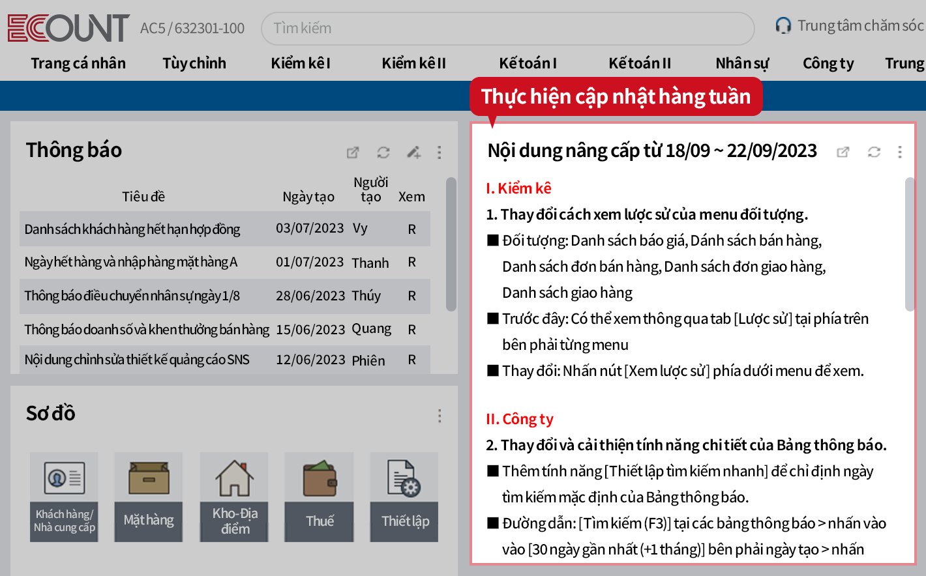Open the Thuế wallet icon
This screenshot has height=576, width=926.
(320, 478)
